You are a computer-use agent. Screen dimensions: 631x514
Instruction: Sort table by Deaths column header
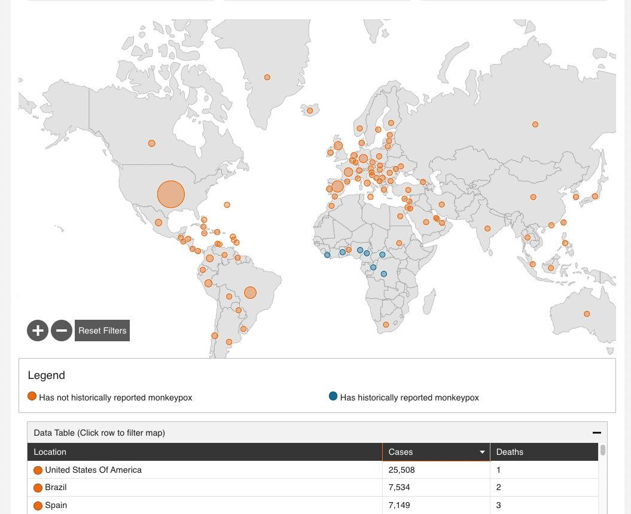510,452
